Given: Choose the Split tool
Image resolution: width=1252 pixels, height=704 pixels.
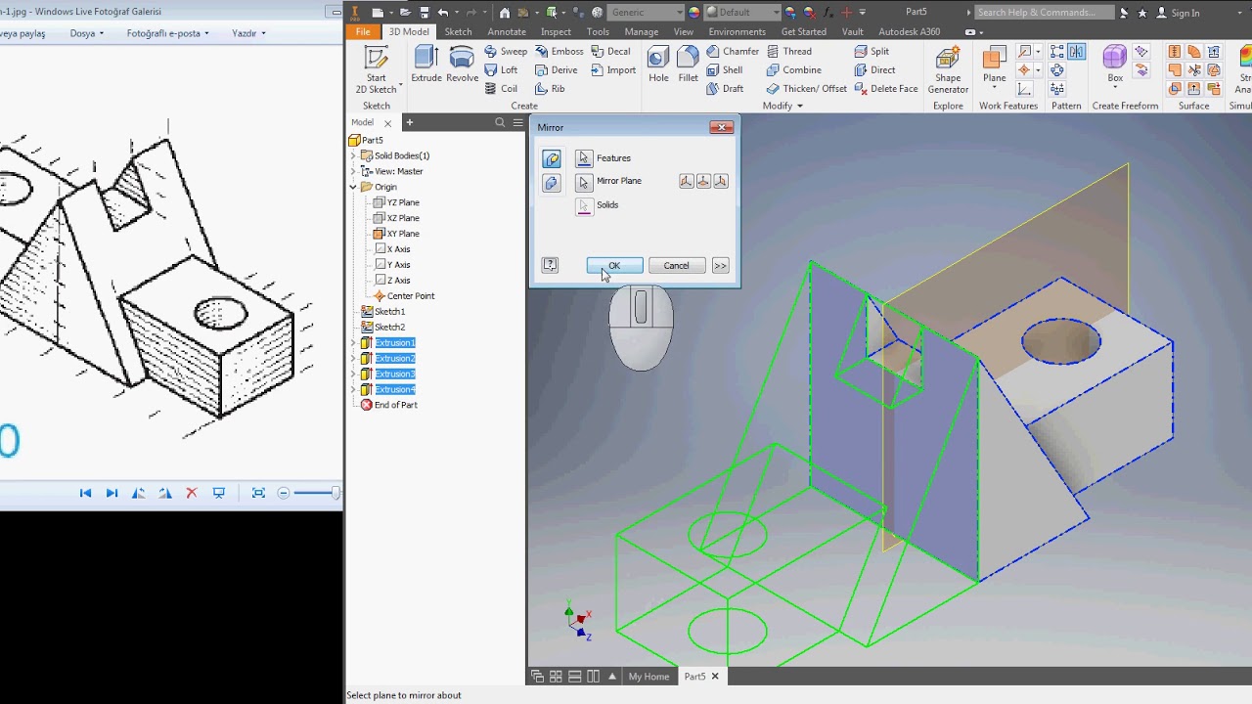Looking at the screenshot, I should click(872, 52).
